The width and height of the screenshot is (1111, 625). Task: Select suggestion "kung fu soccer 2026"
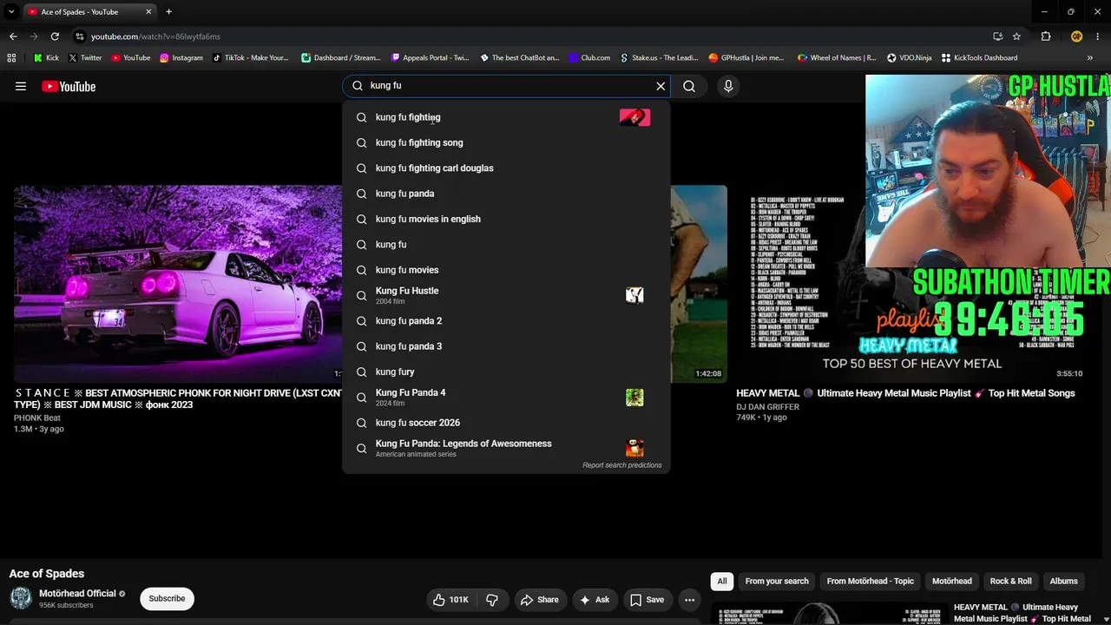[506, 423]
